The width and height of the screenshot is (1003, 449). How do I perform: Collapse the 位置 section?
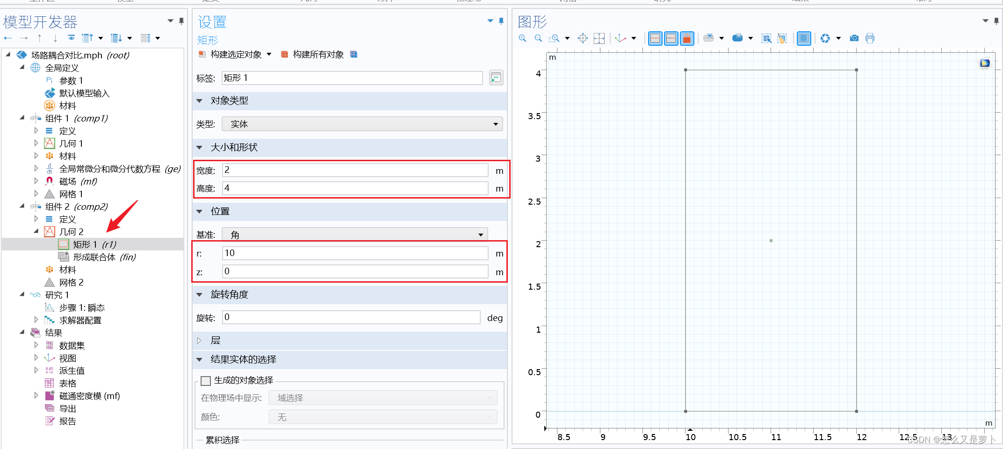pyautogui.click(x=200, y=212)
